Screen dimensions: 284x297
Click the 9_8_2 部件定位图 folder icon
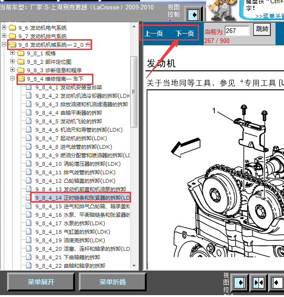pyautogui.click(x=21, y=61)
